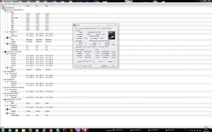The height and width of the screenshot is (132, 212).
Task: Switch to the About tab in CPU-Z
Action: click(109, 29)
